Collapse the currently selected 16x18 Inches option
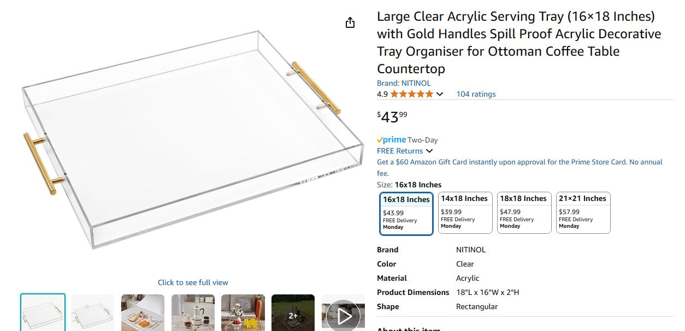 click(x=406, y=213)
